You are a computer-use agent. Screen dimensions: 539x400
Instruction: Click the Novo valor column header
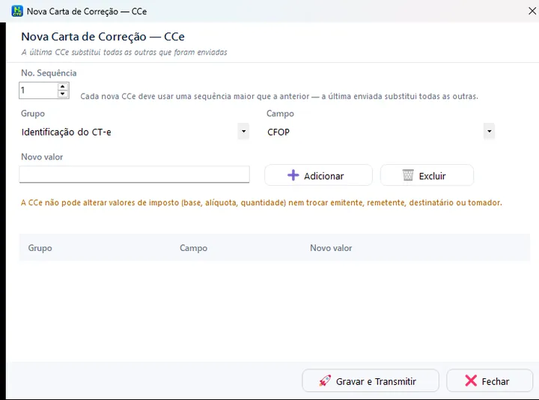click(331, 248)
